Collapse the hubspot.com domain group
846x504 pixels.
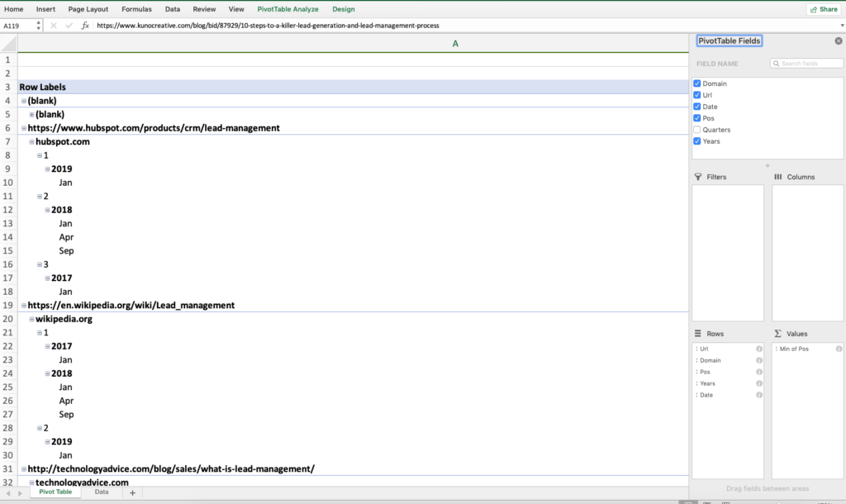point(31,142)
